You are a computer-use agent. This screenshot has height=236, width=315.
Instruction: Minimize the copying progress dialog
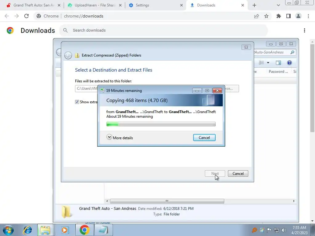point(197,91)
